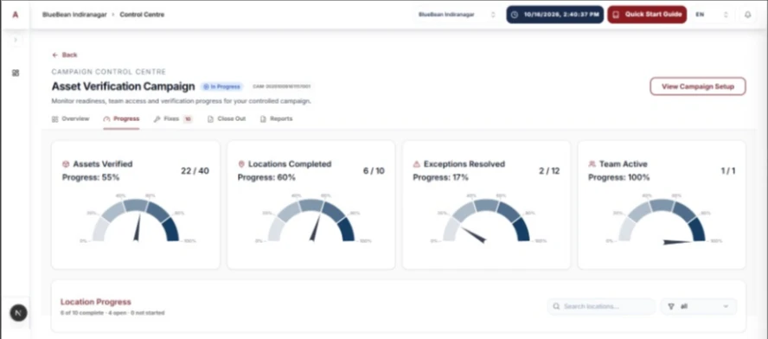Open the Fixes tab
The width and height of the screenshot is (768, 339).
point(173,118)
